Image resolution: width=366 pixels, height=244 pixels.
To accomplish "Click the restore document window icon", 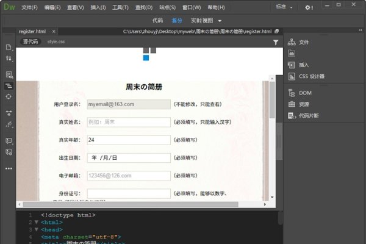I will (x=276, y=31).
